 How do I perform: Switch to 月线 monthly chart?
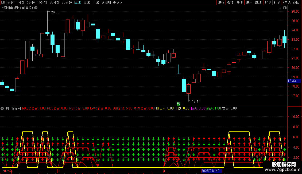95,2
